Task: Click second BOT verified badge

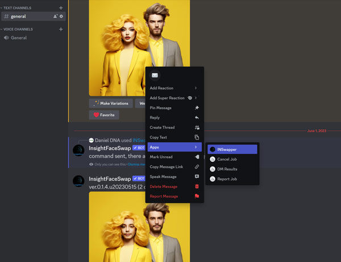Action: (139, 178)
